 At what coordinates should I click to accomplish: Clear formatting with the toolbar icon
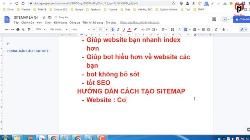tap(216, 30)
